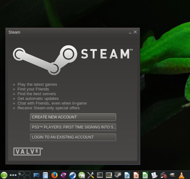Launch LibreOffice Impress from the taskbar
190x179 pixels.
[136, 175]
